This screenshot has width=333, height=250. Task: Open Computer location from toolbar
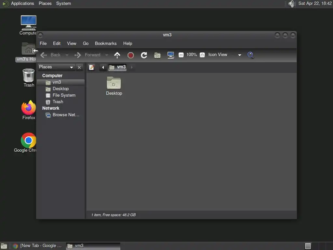[171, 55]
